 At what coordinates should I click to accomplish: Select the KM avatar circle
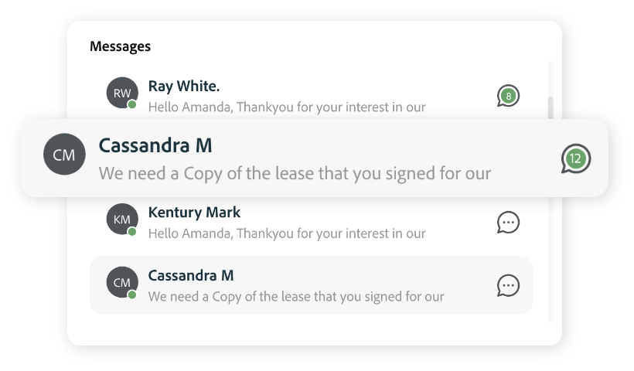click(x=122, y=219)
